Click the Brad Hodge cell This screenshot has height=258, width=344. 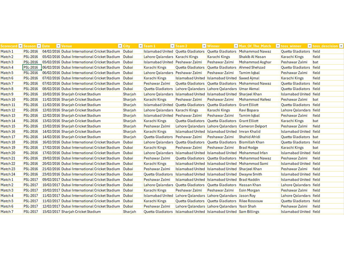pyautogui.click(x=259, y=148)
